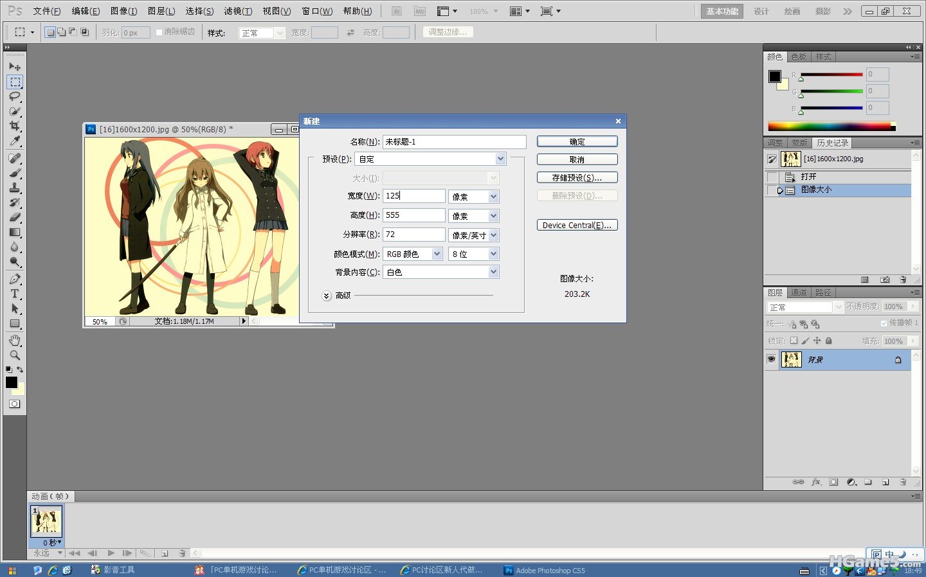Click the 名称 name input field
Image resolution: width=926 pixels, height=577 pixels.
454,141
